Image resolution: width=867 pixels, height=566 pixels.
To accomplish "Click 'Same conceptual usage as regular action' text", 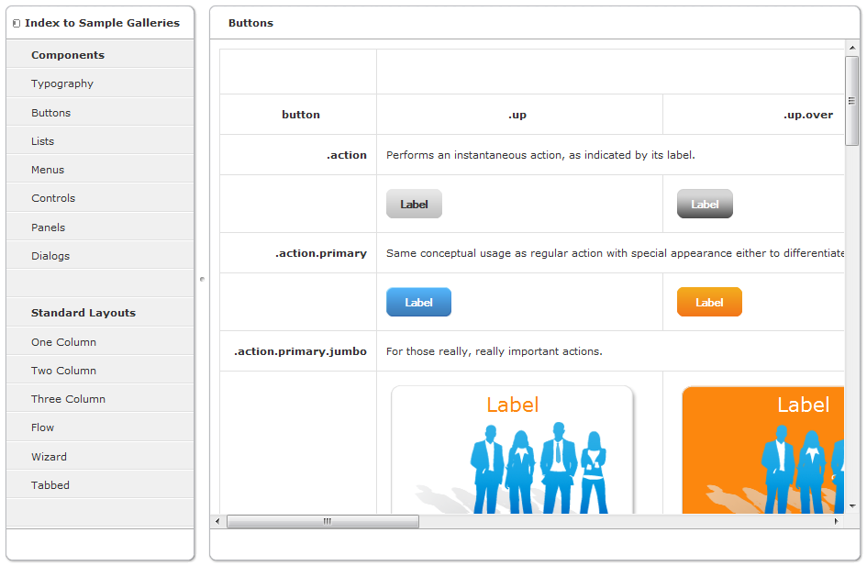I will (x=615, y=252).
